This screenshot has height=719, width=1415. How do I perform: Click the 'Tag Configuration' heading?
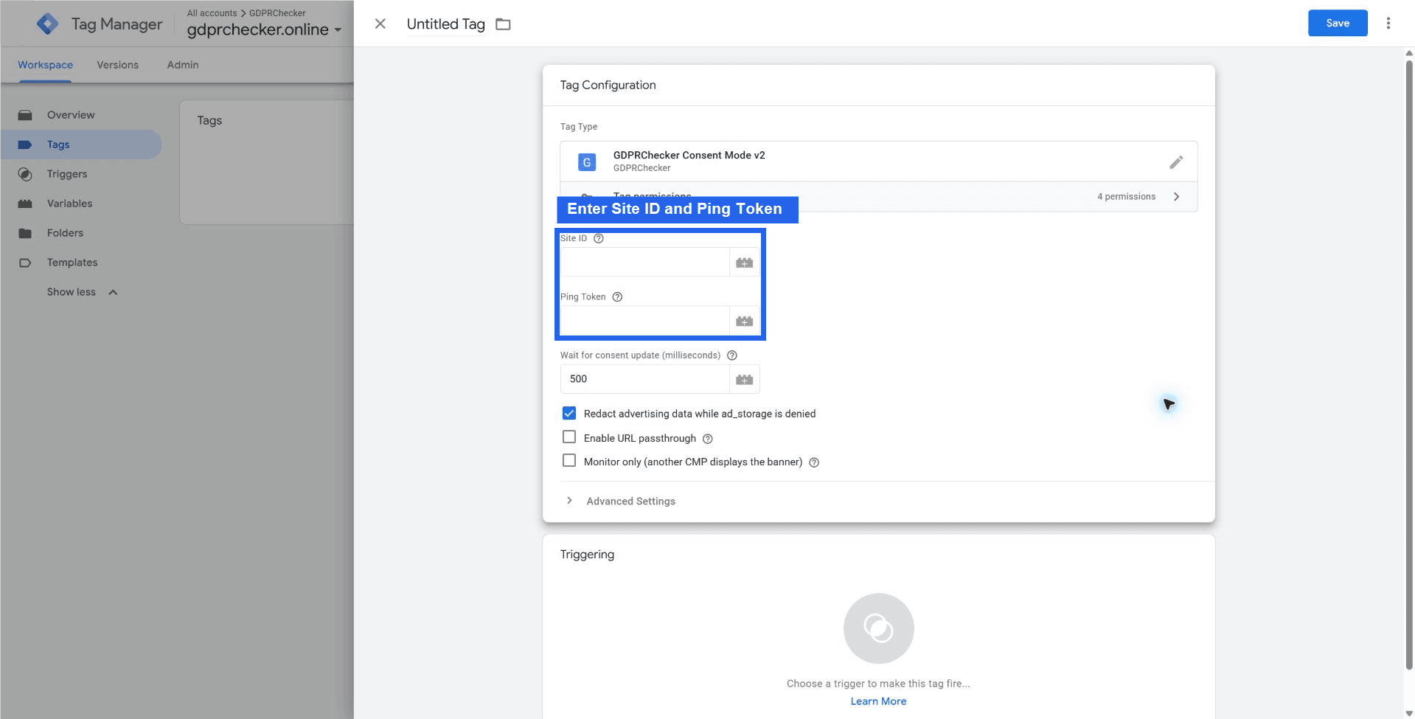(x=608, y=85)
